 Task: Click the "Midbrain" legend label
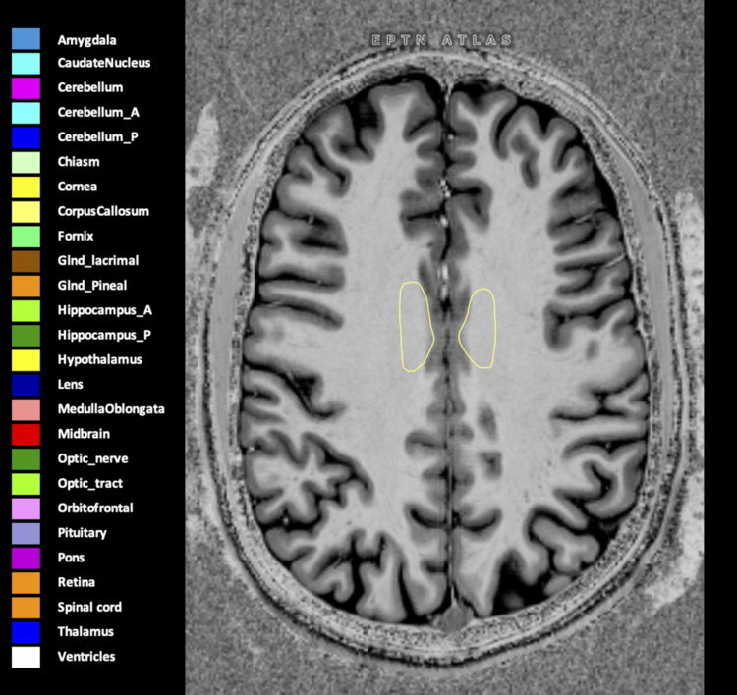pos(84,434)
